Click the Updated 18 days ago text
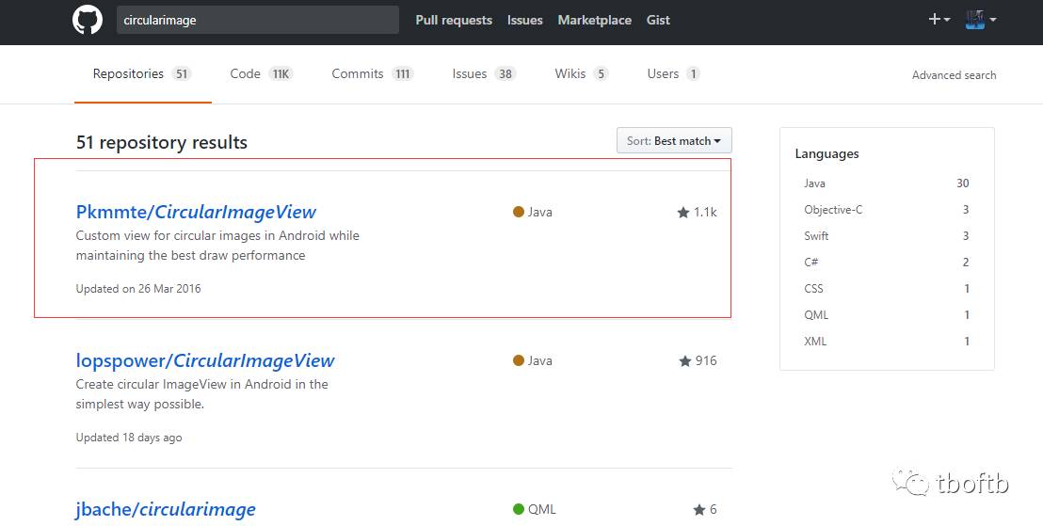Viewport: 1043px width, 526px height. click(x=129, y=438)
